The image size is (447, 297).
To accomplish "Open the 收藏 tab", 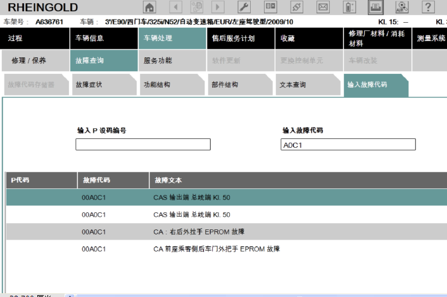I will tap(309, 38).
